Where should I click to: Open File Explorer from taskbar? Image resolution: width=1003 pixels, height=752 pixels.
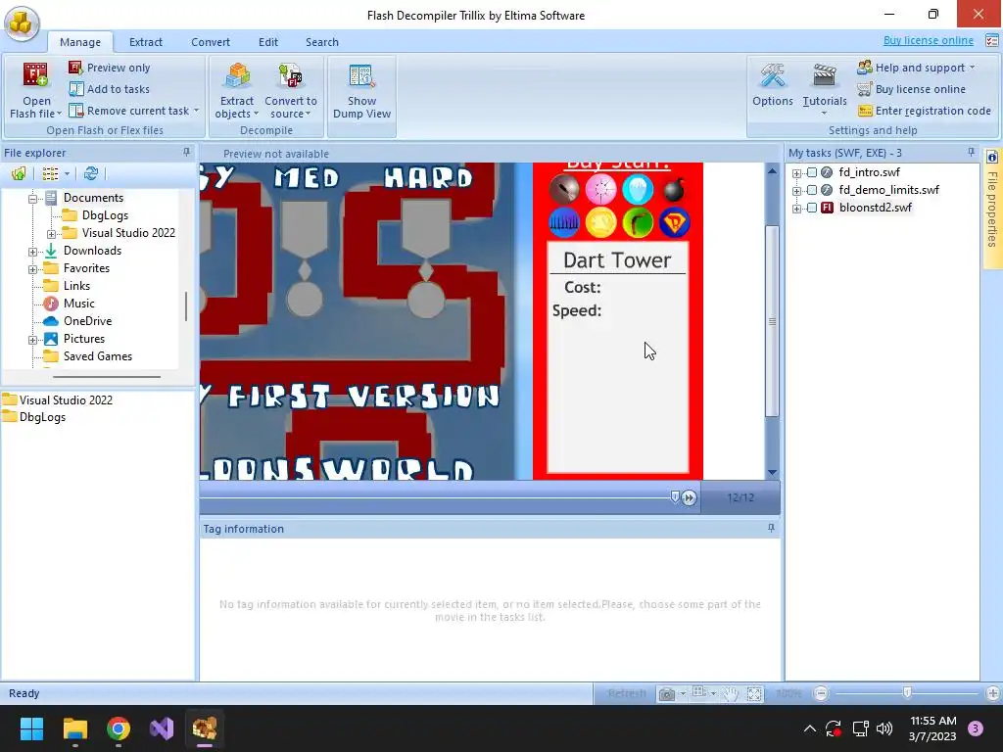[74, 728]
